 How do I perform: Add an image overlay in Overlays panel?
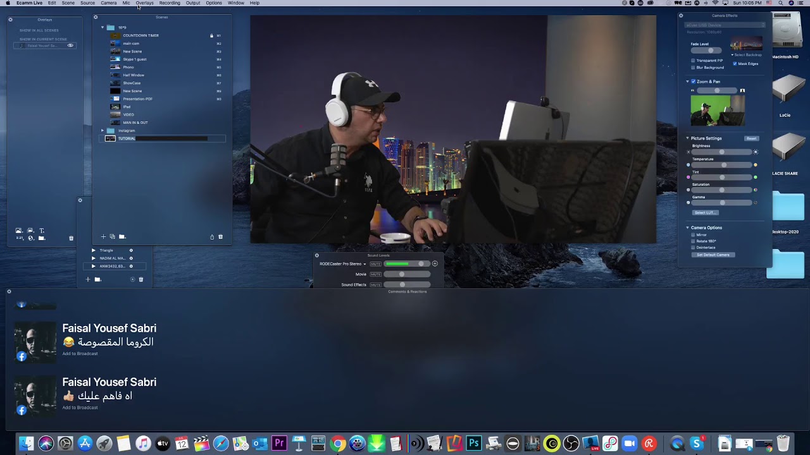point(18,231)
